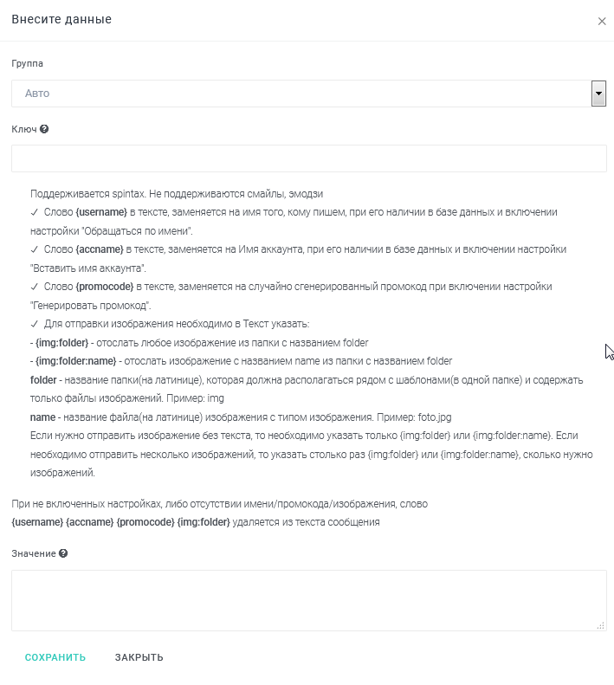Click inside the Значение text area
The image size is (614, 685).
[308, 599]
